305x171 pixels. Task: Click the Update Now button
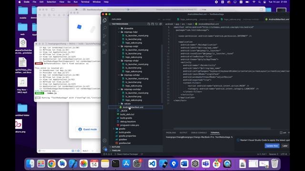click(x=272, y=146)
